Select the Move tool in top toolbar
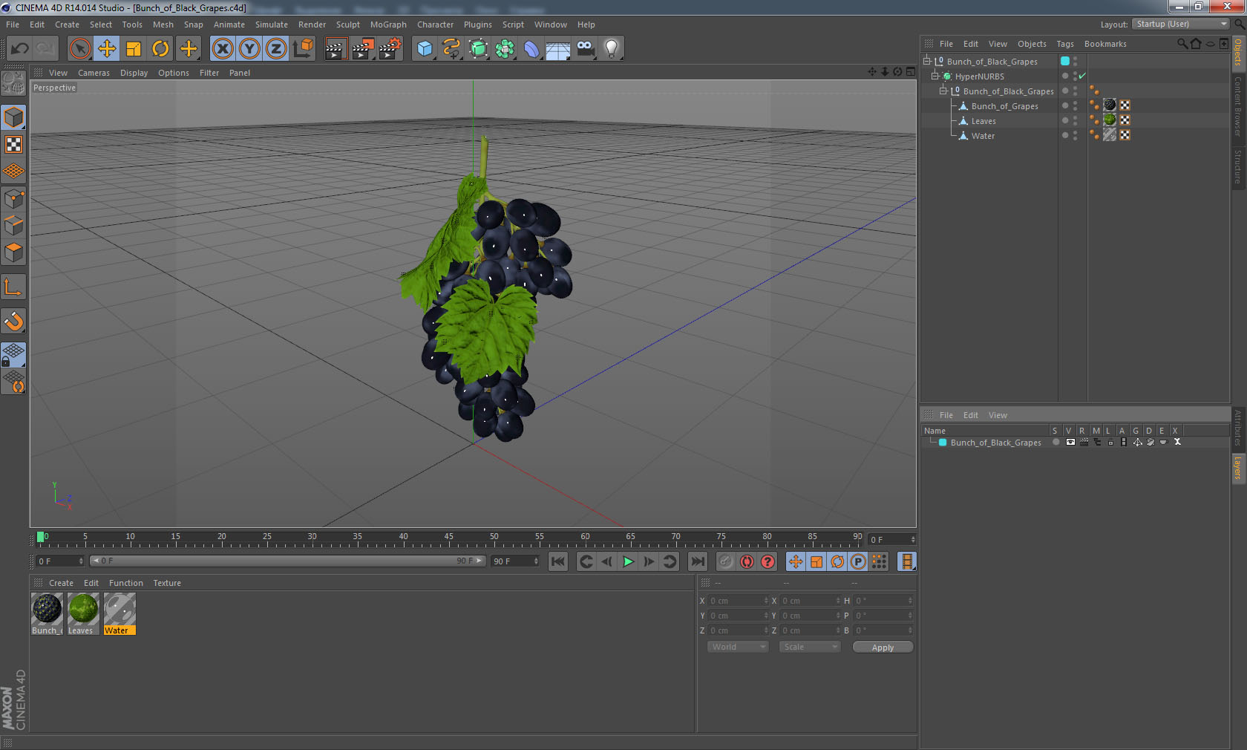Image resolution: width=1247 pixels, height=750 pixels. [x=107, y=49]
